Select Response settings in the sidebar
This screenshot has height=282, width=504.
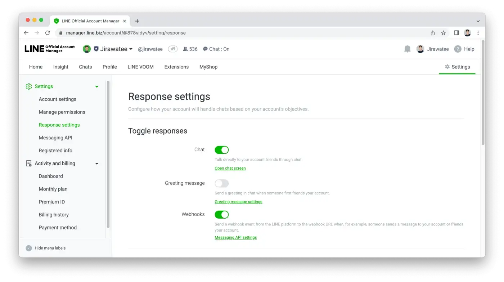pyautogui.click(x=59, y=125)
